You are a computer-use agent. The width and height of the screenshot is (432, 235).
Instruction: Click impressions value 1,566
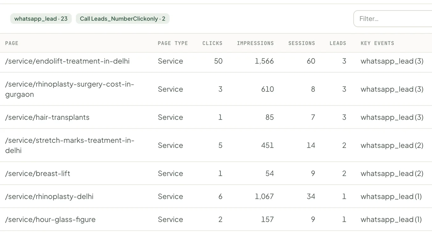pyautogui.click(x=264, y=61)
